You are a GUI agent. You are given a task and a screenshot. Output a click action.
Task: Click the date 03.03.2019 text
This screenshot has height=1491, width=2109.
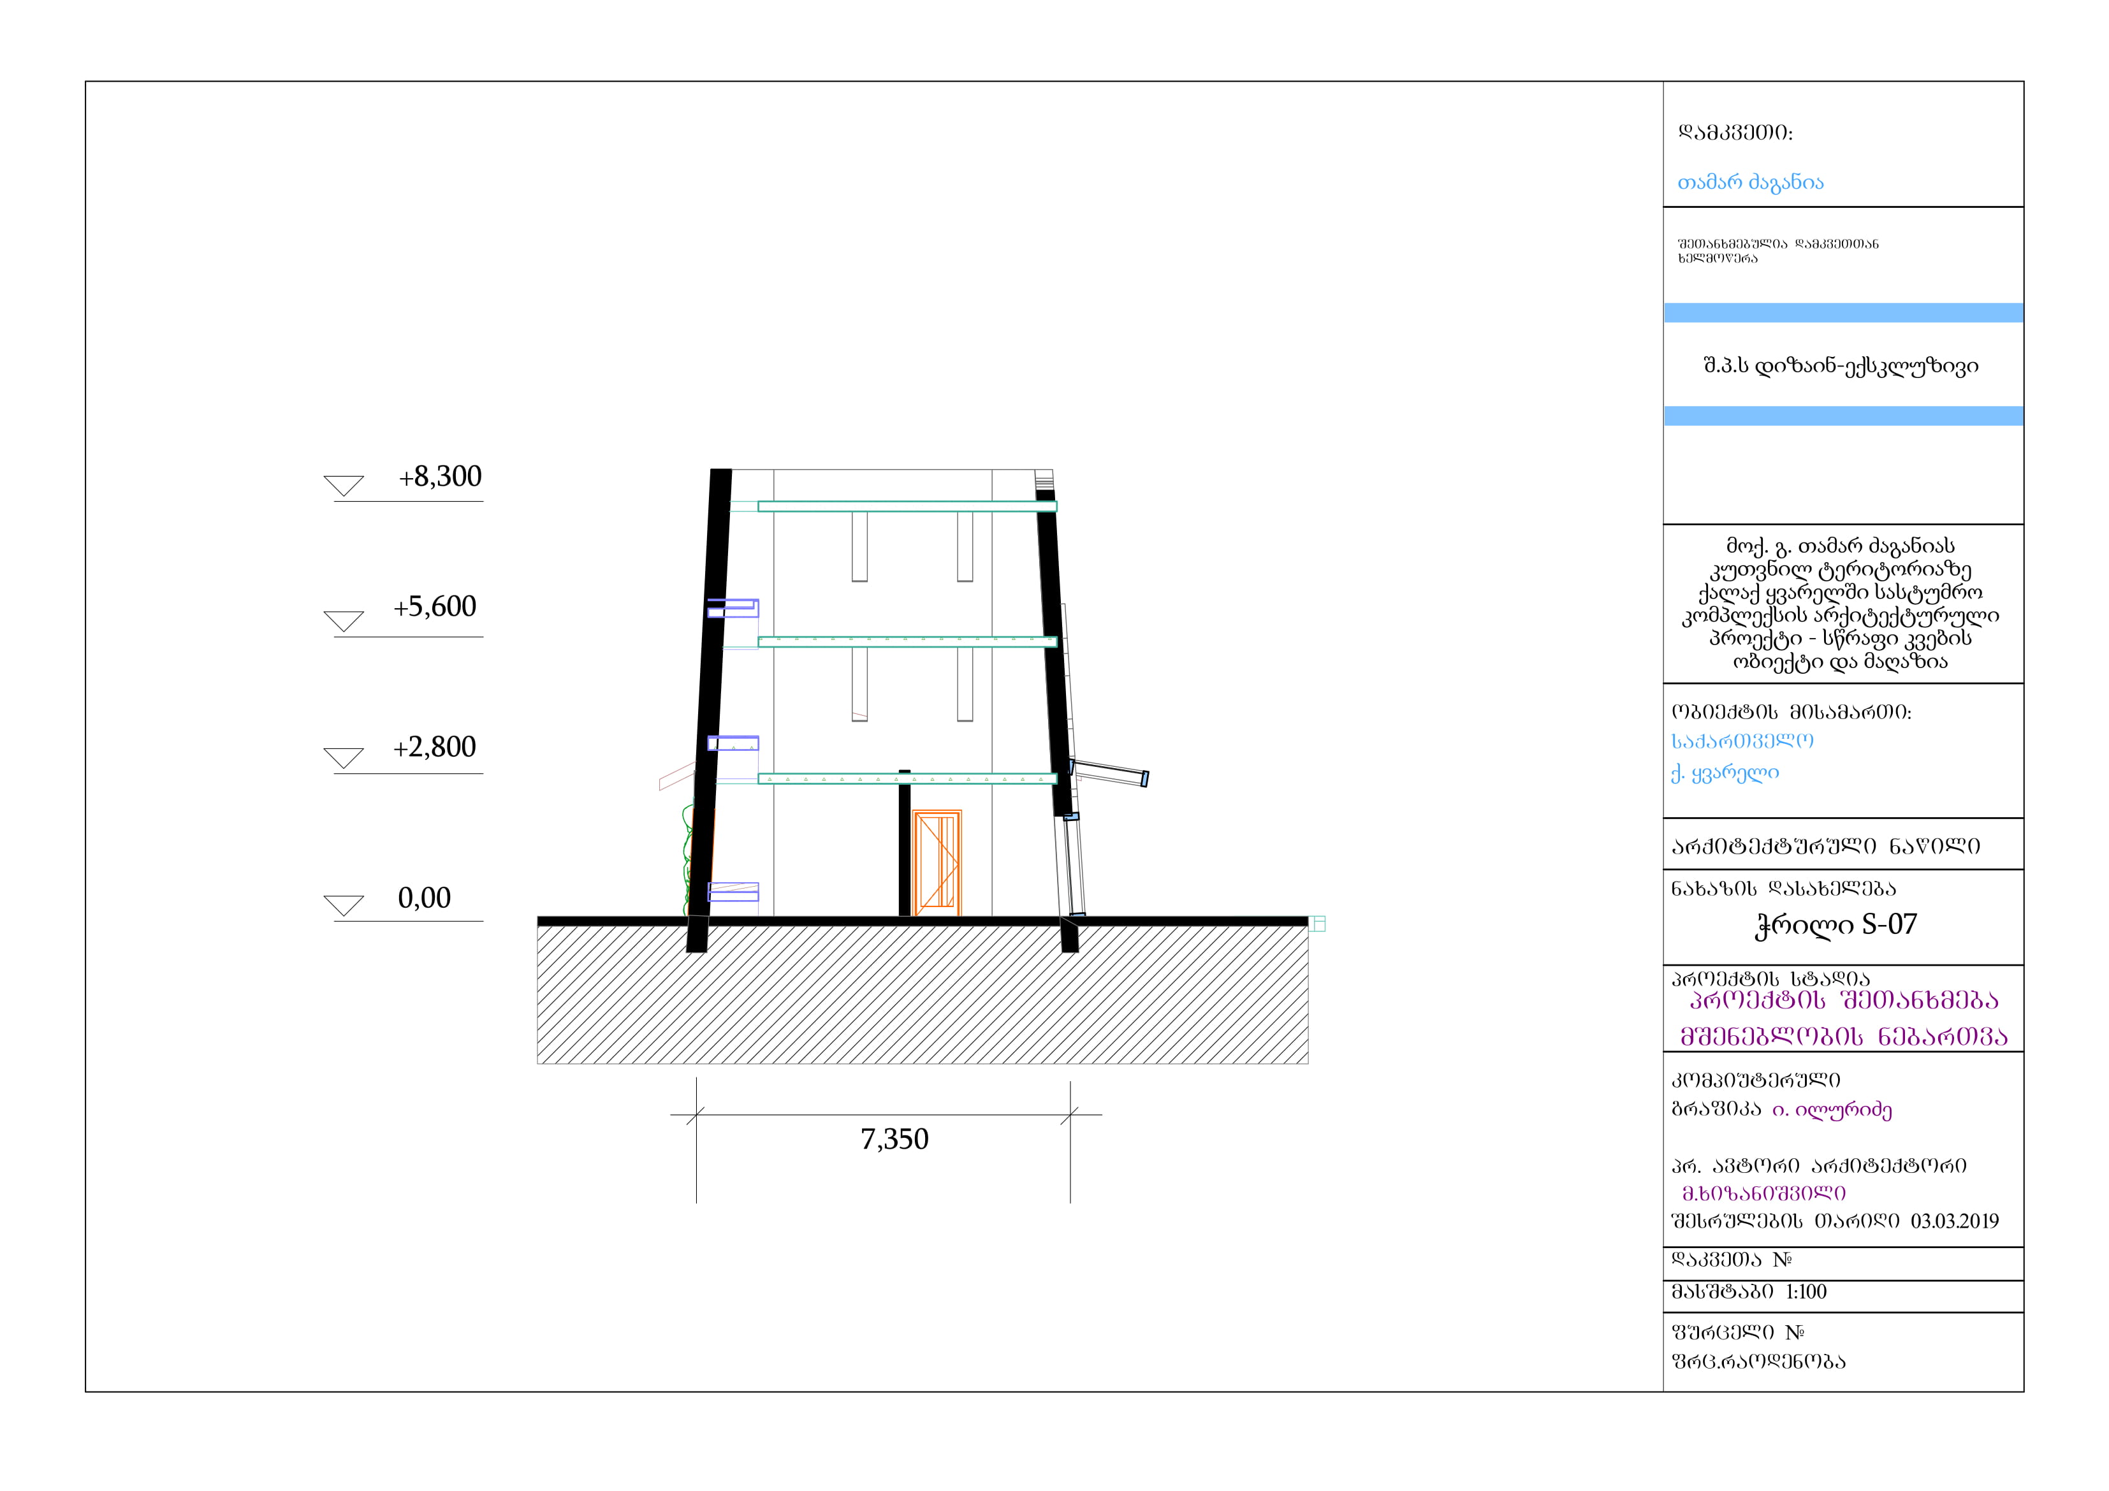(1954, 1221)
